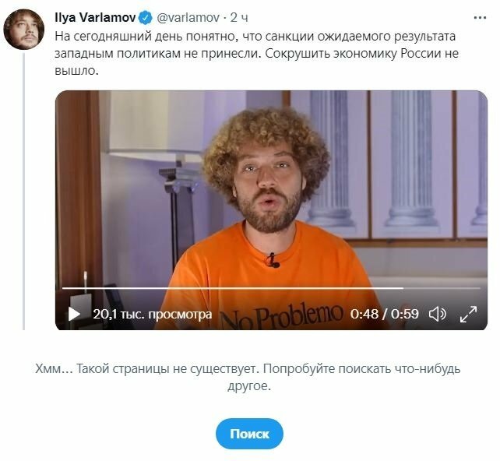
Task: Open the three-dot more options menu
Action: coord(481,18)
